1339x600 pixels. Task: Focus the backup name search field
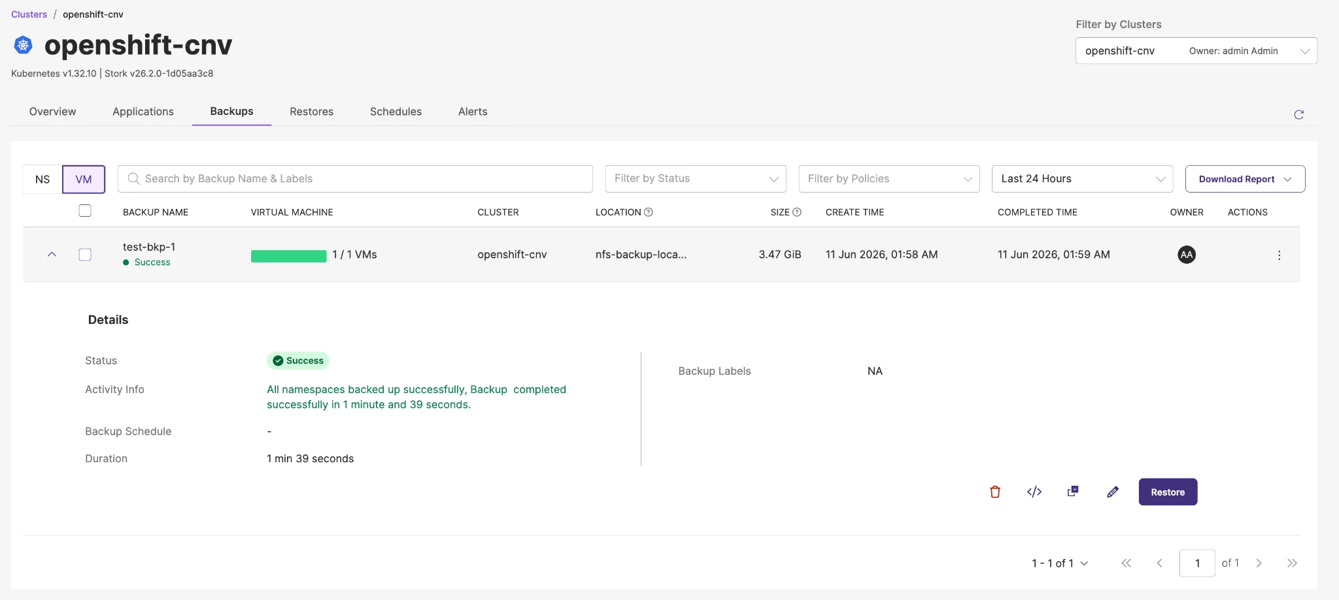(355, 179)
